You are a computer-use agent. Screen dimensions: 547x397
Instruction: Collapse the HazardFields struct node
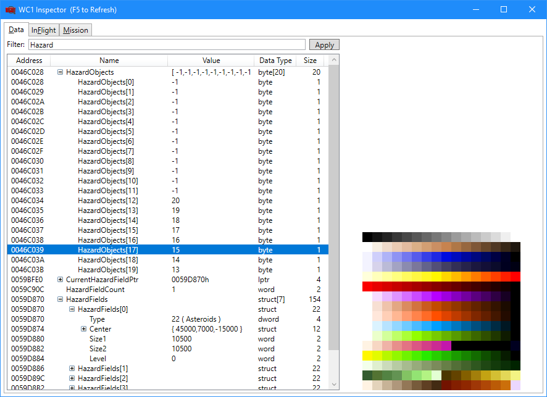(61, 299)
